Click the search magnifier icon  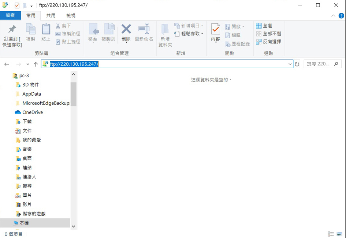click(x=336, y=64)
